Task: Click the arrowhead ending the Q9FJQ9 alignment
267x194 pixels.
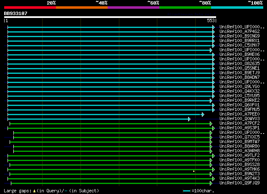Action: click(211, 184)
